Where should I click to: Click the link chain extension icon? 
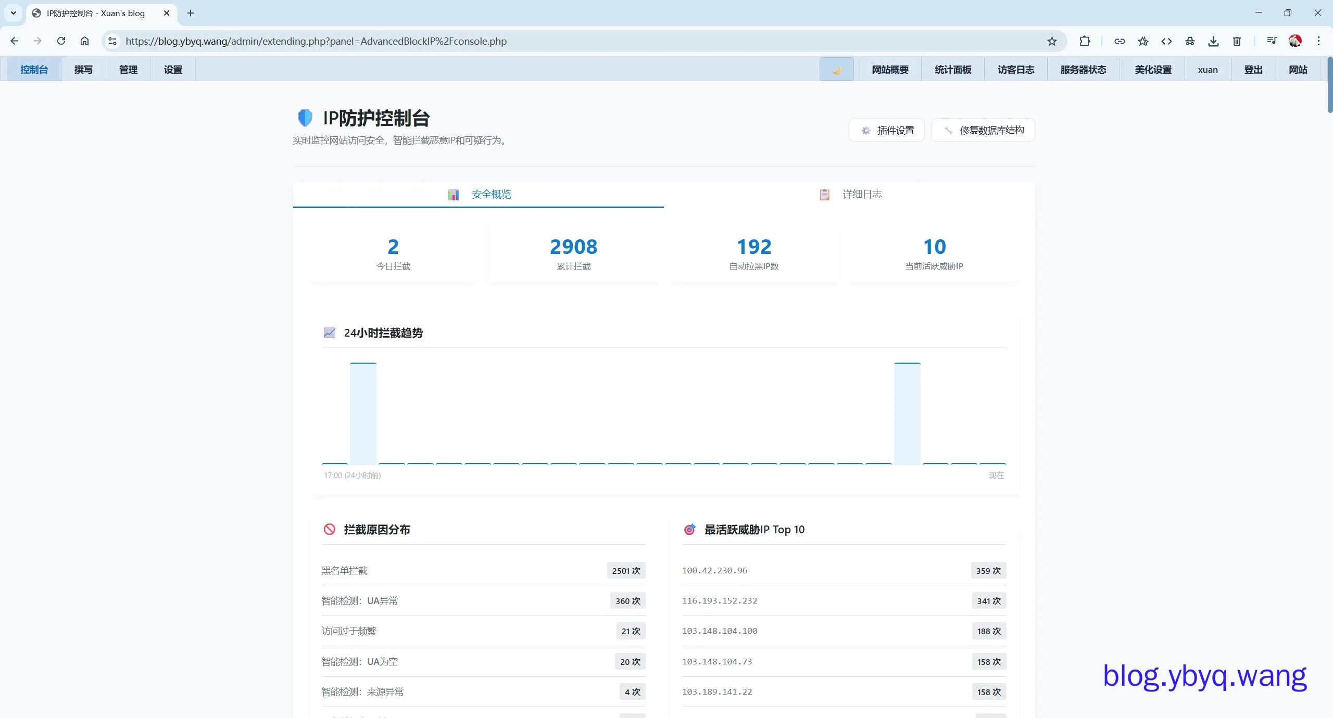1120,41
